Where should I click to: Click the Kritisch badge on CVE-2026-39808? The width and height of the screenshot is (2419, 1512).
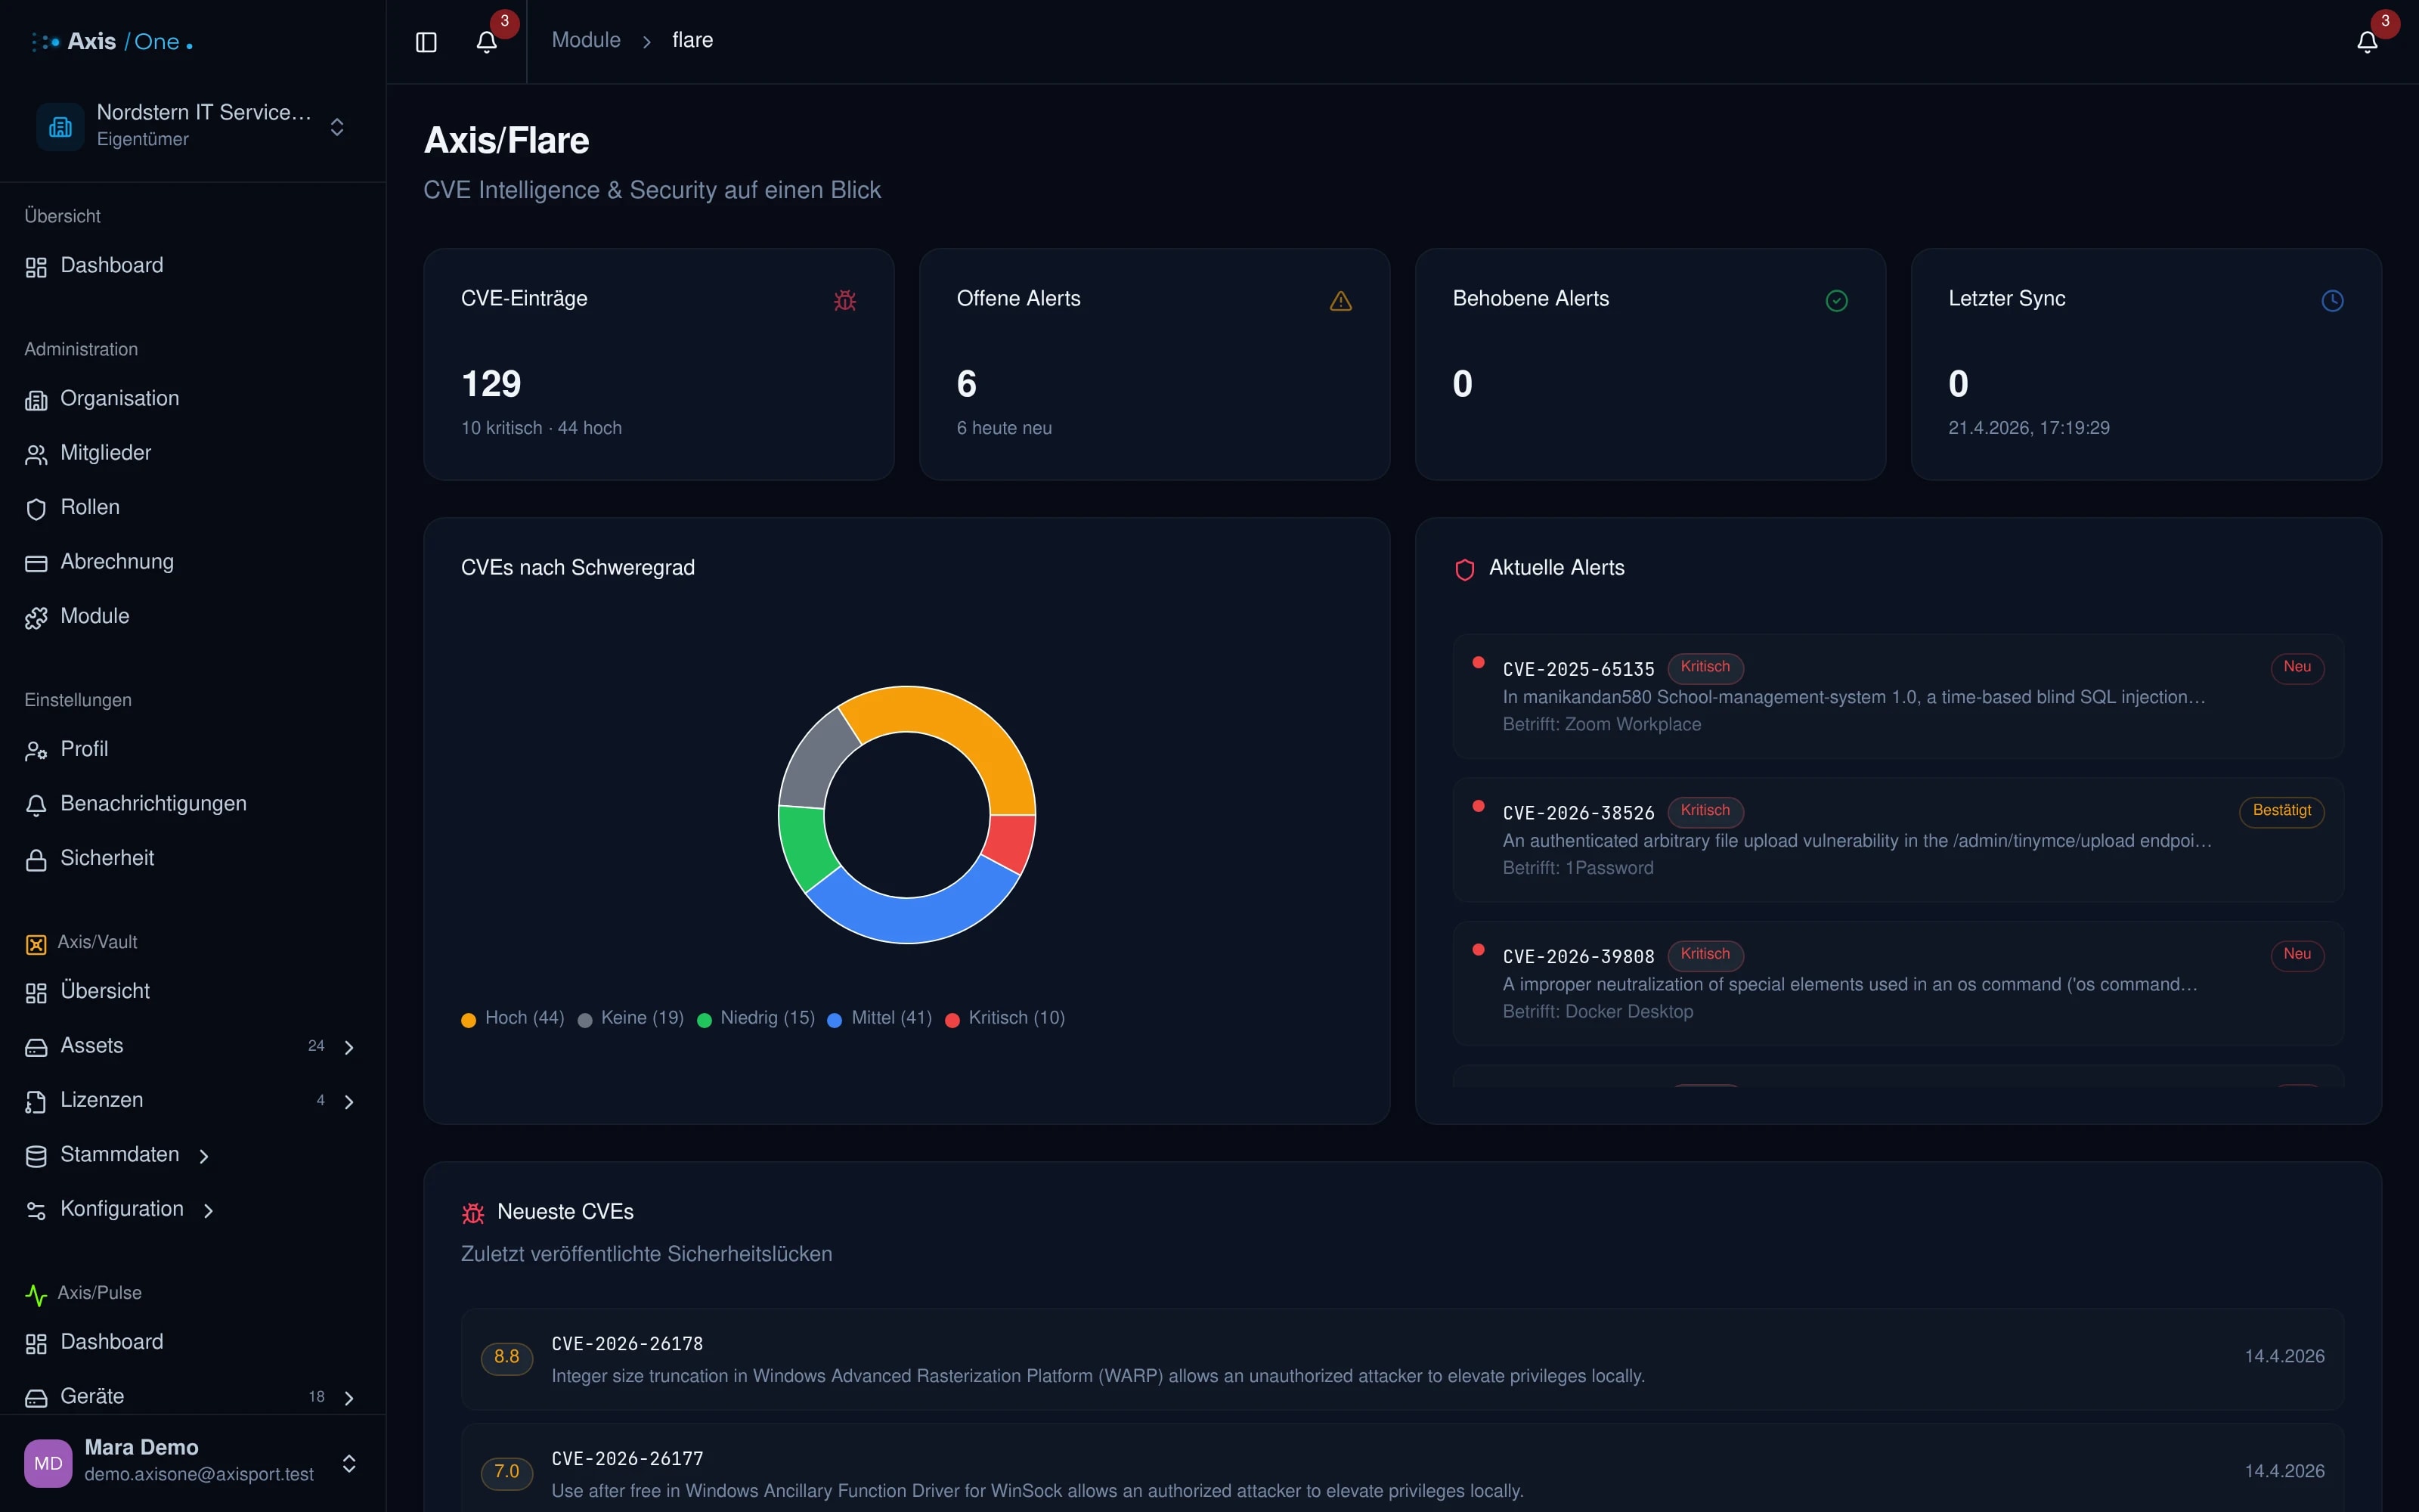point(1705,955)
